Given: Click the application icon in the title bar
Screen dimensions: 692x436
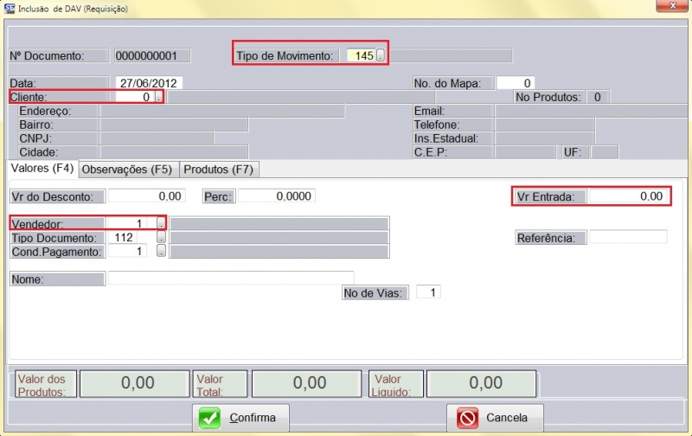Looking at the screenshot, I should click(x=10, y=9).
